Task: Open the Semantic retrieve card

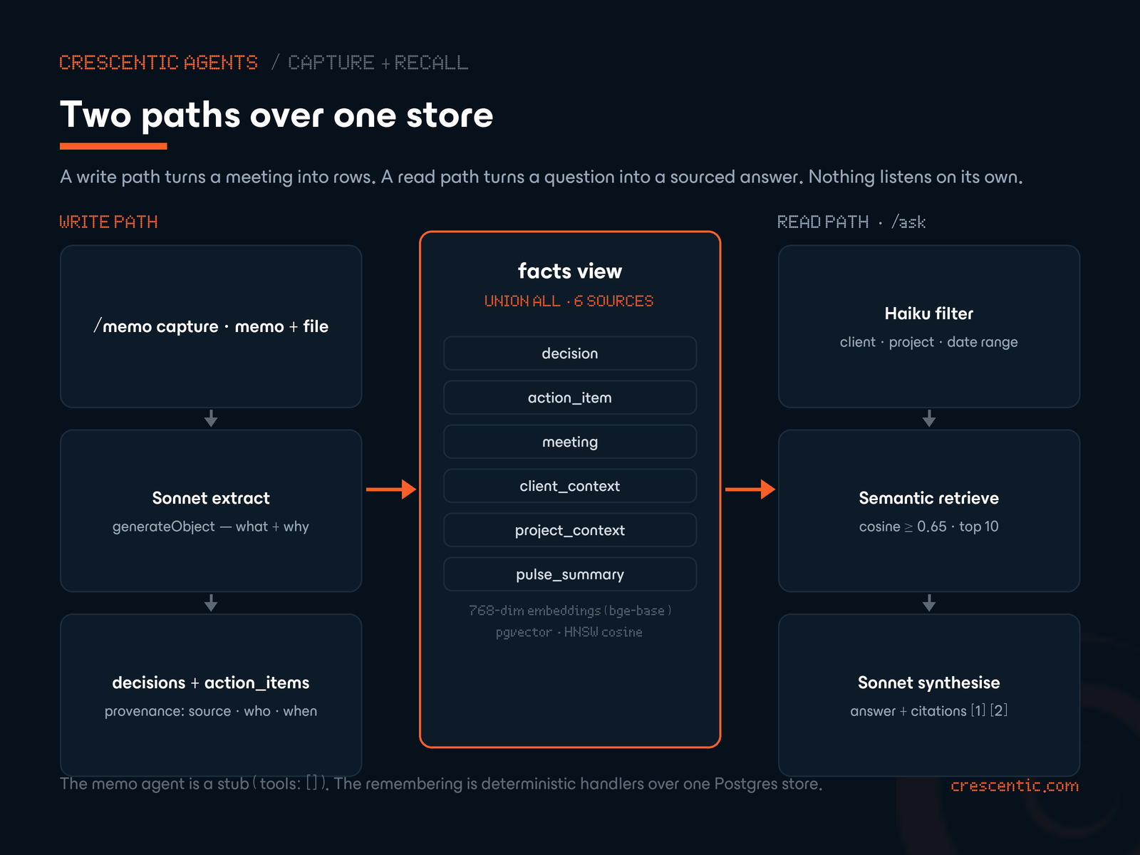Action: 929,511
